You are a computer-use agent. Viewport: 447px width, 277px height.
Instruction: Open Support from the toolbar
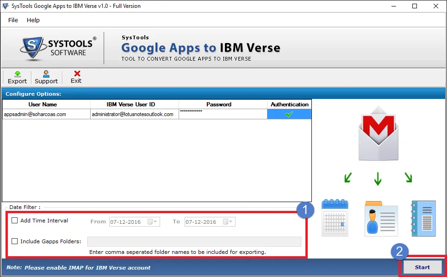(x=46, y=77)
